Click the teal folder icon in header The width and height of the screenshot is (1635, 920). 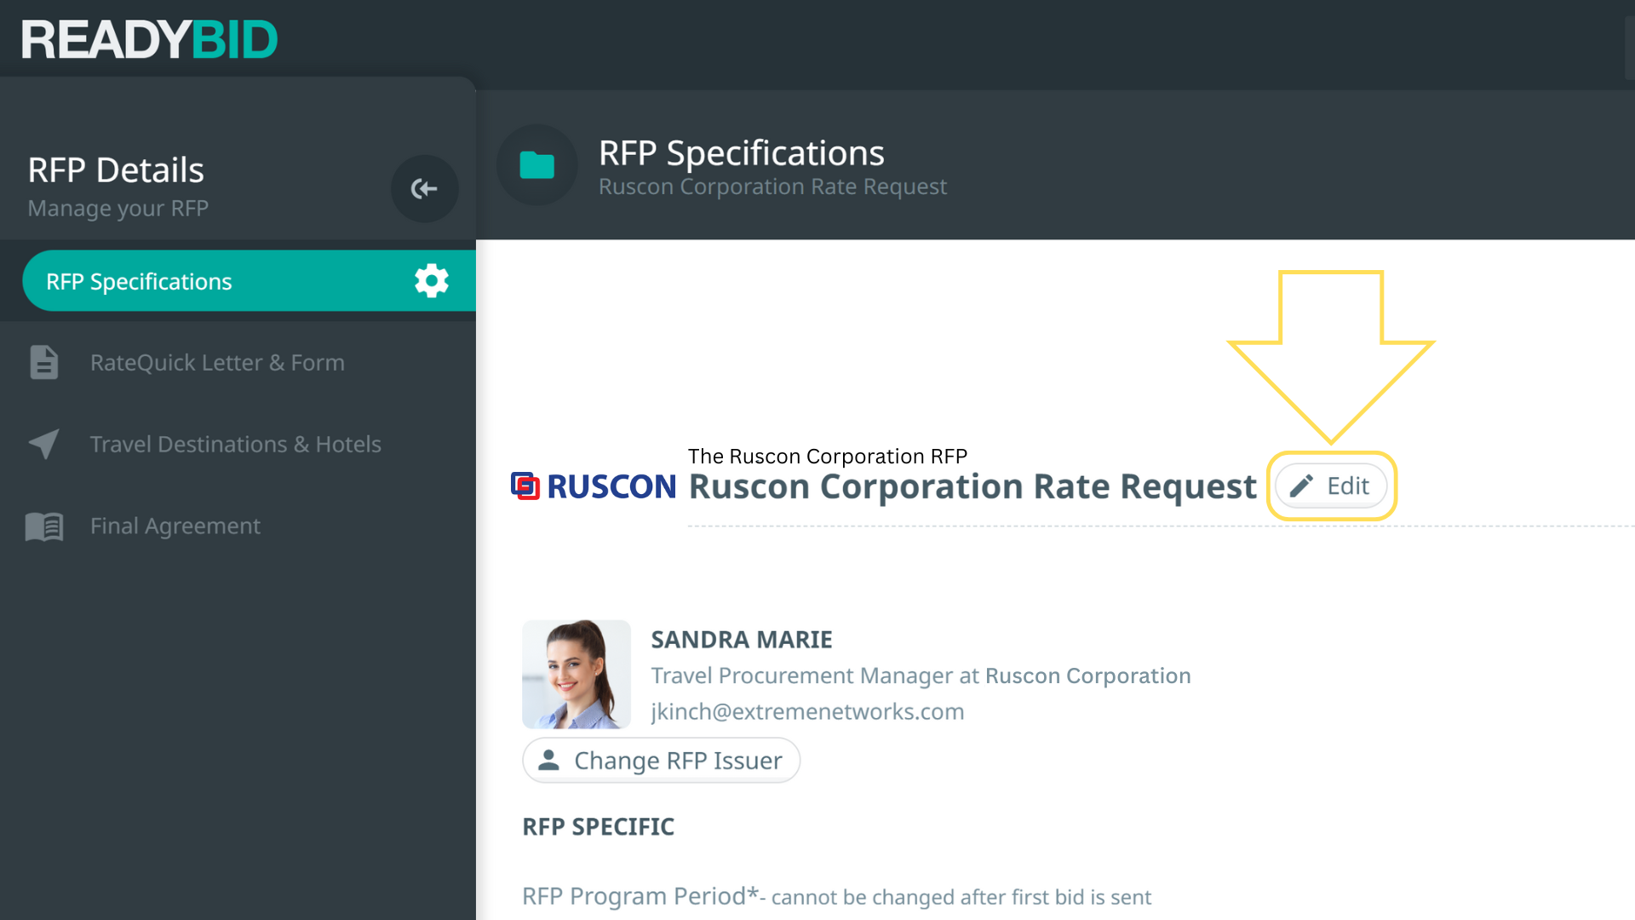coord(536,164)
